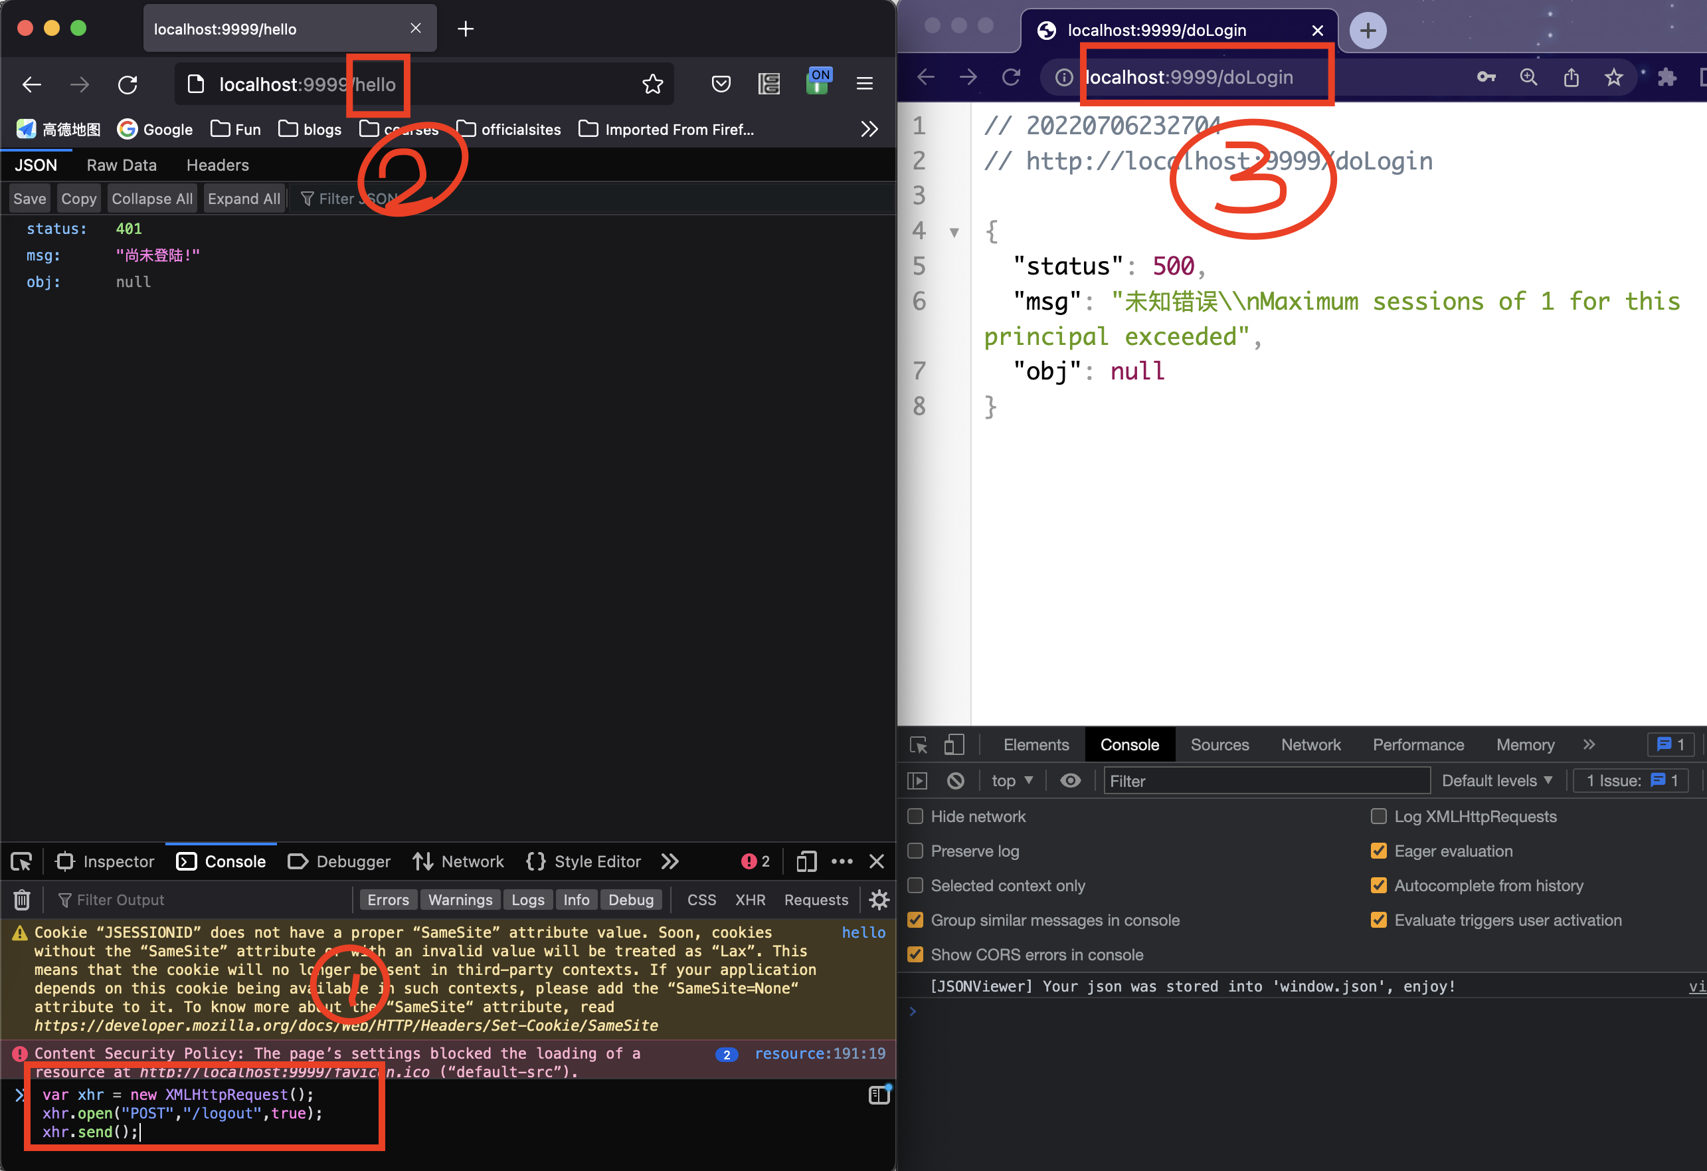
Task: Click Firefox forward arrow button
Action: coord(79,84)
